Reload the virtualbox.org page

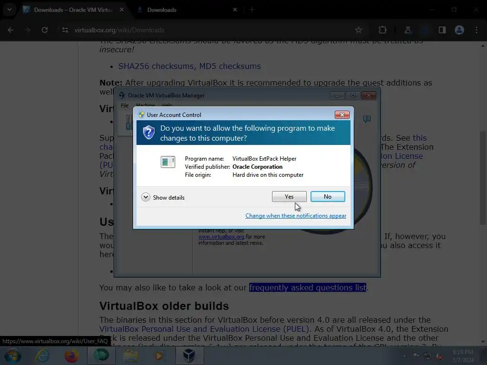45,30
